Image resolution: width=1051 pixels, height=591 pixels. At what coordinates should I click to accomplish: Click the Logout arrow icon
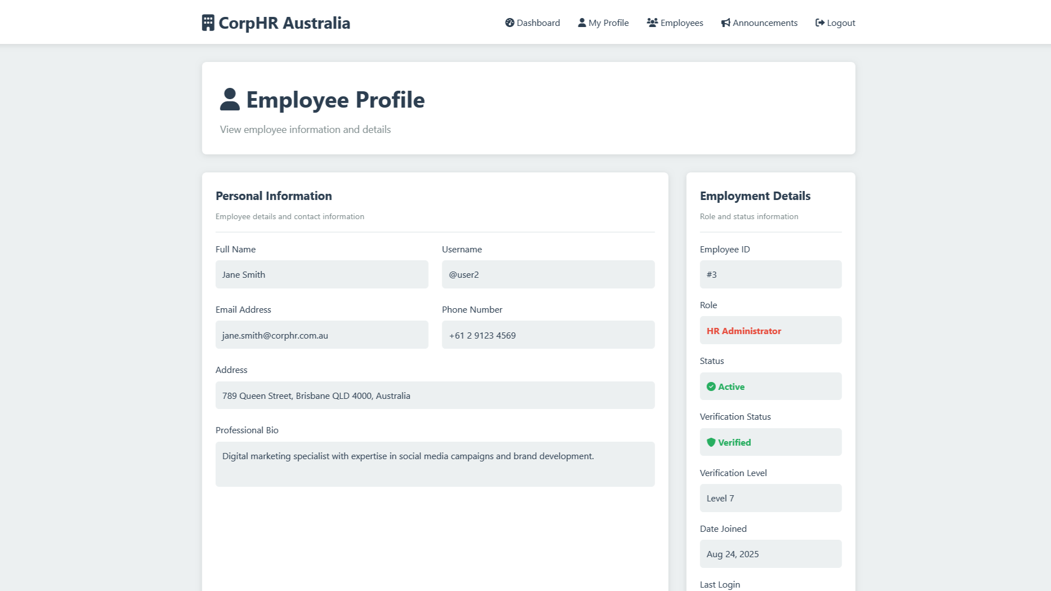tap(820, 23)
